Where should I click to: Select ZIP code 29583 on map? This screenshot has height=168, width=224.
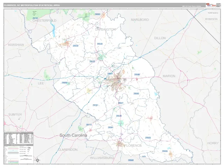(x=148, y=138)
